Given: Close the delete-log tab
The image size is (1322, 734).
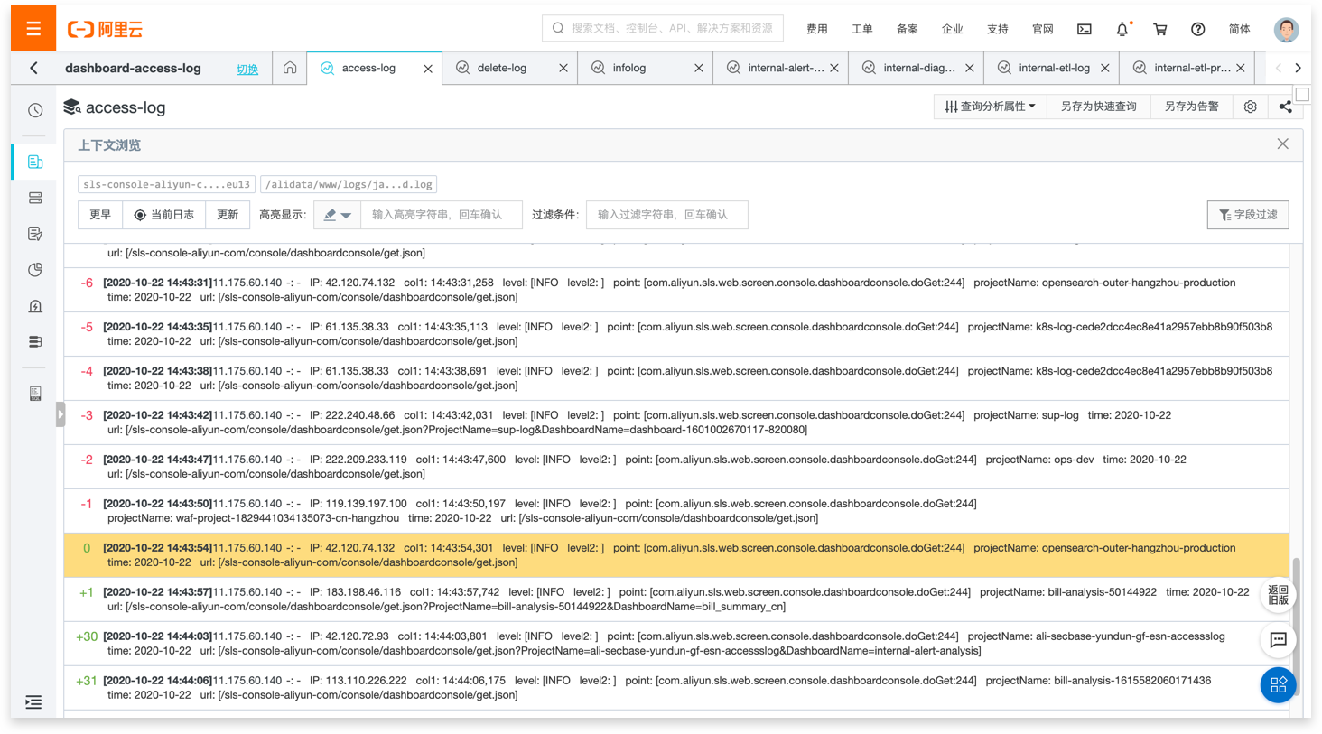Looking at the screenshot, I should point(563,69).
